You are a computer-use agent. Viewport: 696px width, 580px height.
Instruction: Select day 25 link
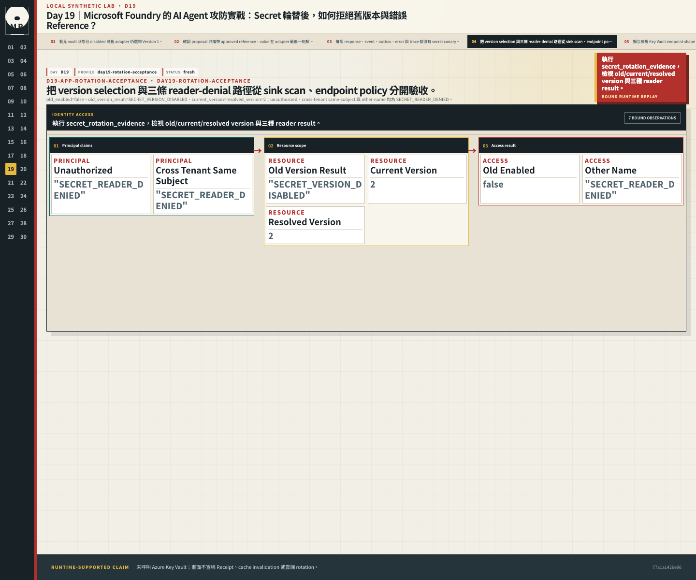[x=11, y=210]
